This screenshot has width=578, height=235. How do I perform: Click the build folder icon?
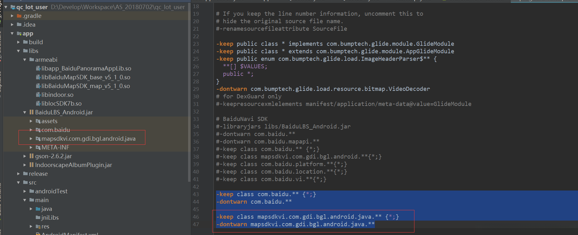(x=25, y=42)
